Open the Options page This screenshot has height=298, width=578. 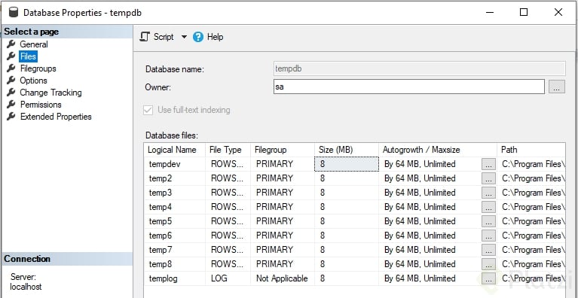(x=33, y=81)
